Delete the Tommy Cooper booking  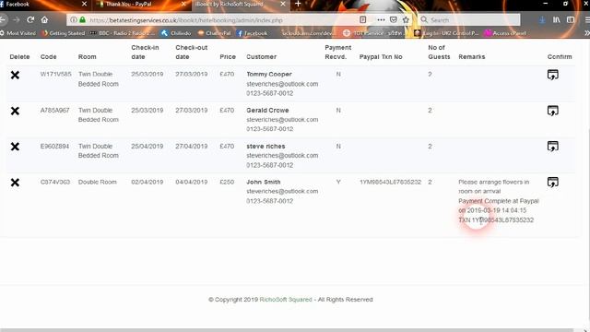tap(15, 75)
